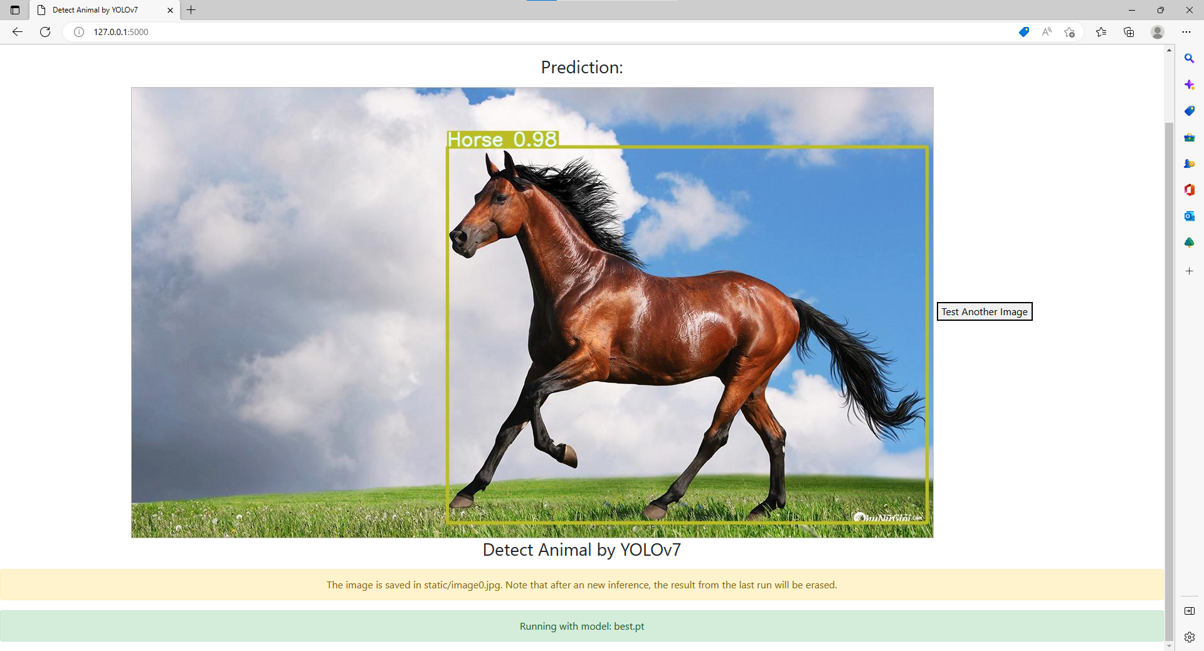Open the Collections panel
This screenshot has width=1204, height=651.
tap(1129, 32)
